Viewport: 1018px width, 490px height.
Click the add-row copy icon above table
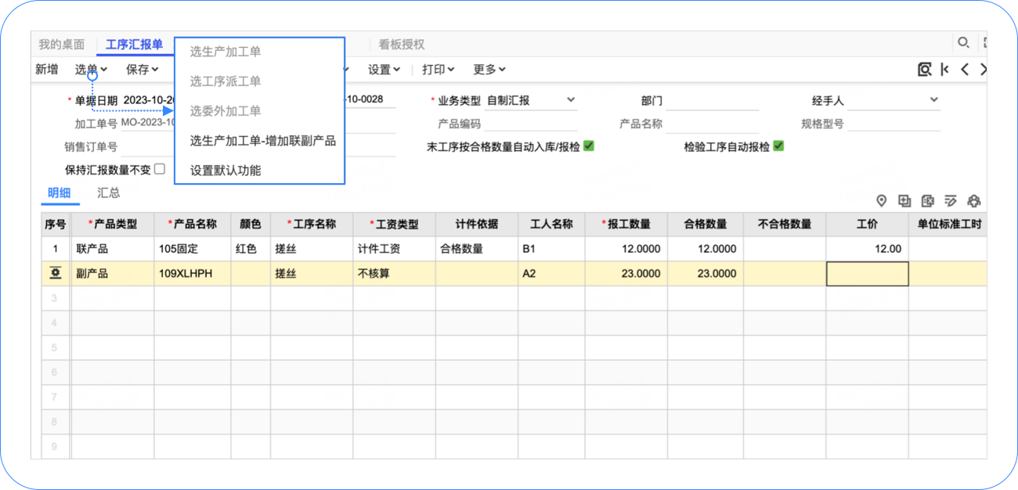pos(904,201)
